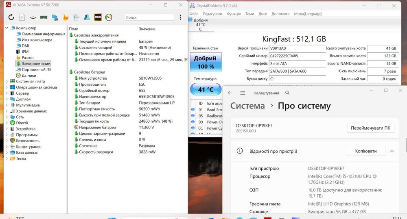Screen dimensions: 407x219
Task: Click the monitor diagnostics icon in the AIDA64 toolbar
Action: (x=55, y=17)
